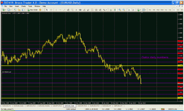This screenshot has width=184, height=111.
Task: Select the D1 timeframe button
Action: click(x=174, y=10)
